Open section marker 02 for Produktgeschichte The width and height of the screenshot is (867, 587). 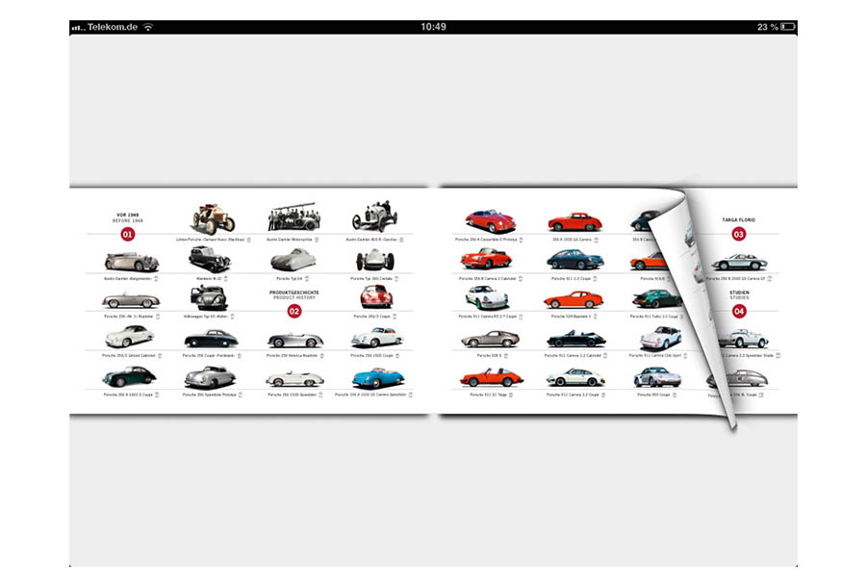294,311
